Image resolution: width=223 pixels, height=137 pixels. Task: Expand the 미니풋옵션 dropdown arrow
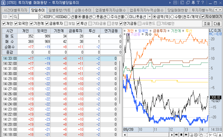click(x=149, y=17)
